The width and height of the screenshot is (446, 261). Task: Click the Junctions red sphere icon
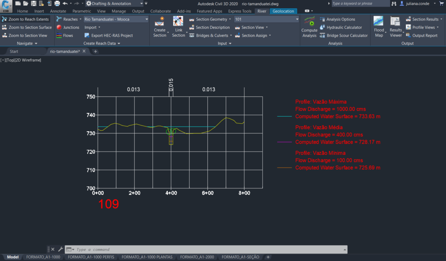click(x=59, y=27)
